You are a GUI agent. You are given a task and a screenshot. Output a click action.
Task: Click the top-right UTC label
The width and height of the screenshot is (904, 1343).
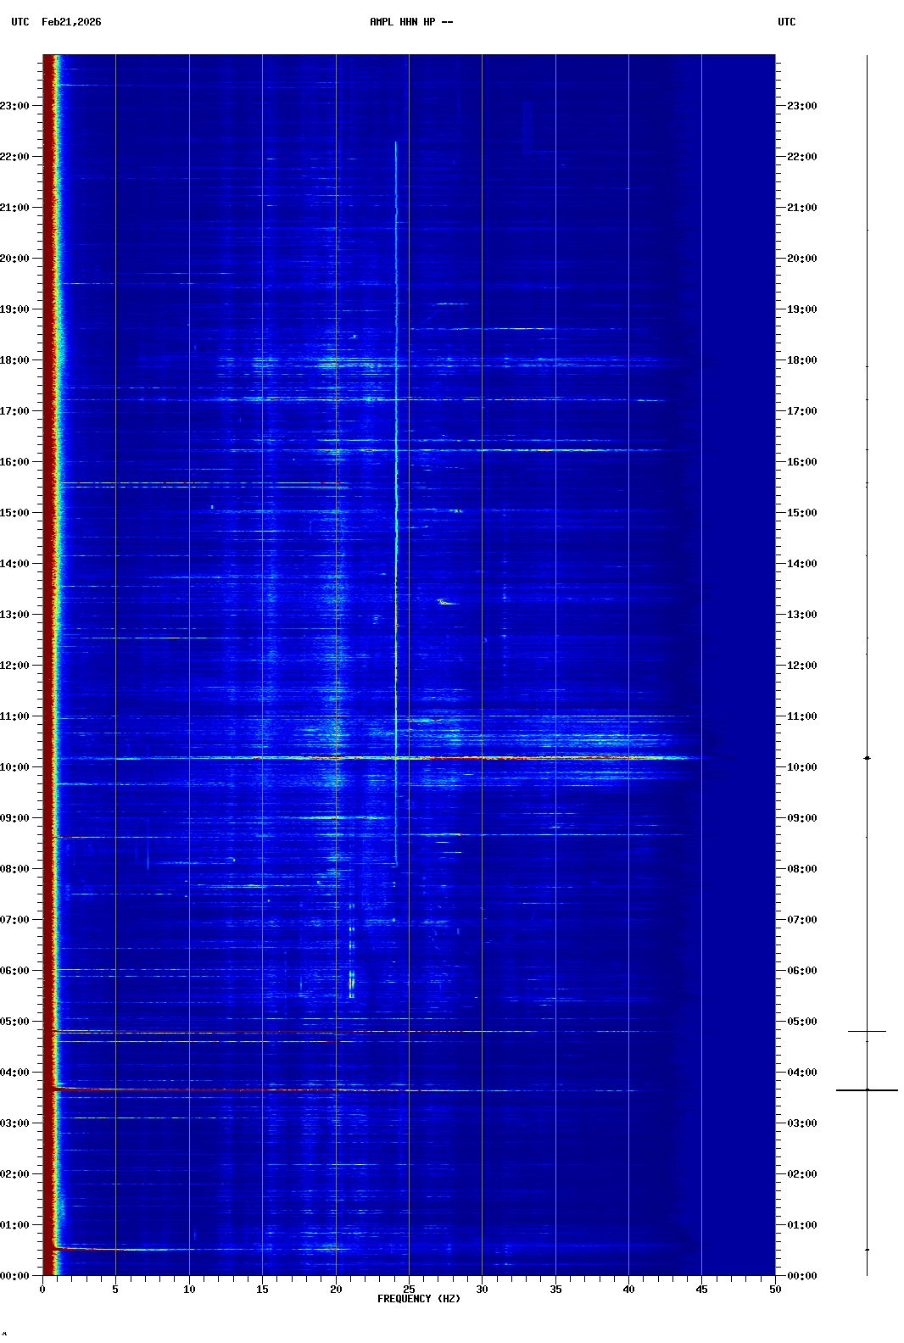(x=786, y=22)
